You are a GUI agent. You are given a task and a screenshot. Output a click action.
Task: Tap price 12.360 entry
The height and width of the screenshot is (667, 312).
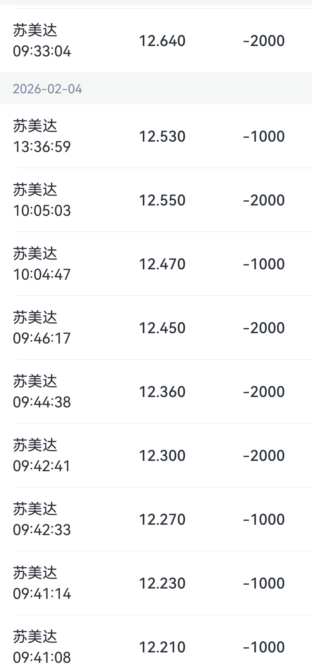162,392
